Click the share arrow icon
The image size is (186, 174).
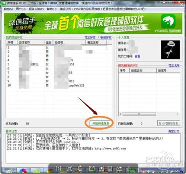pyautogui.click(x=119, y=169)
